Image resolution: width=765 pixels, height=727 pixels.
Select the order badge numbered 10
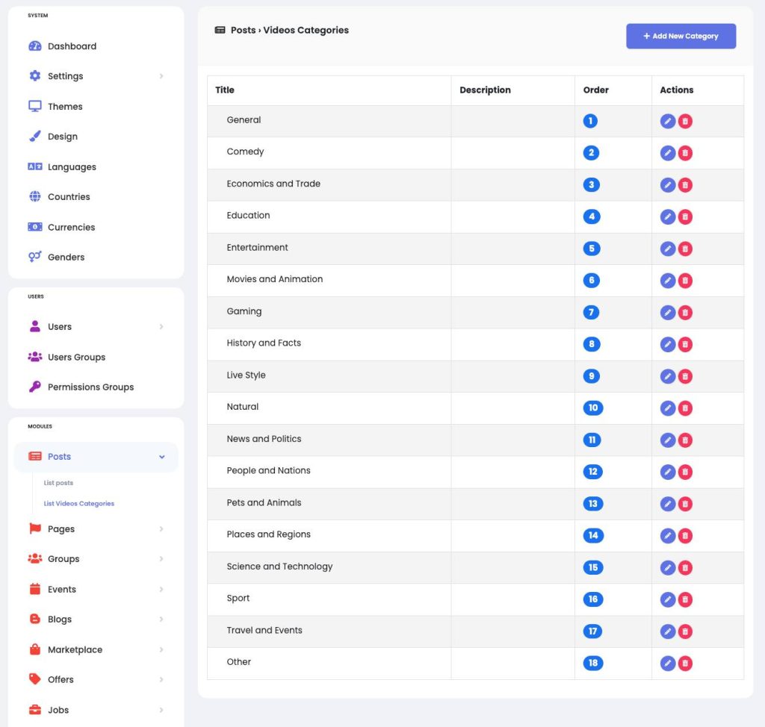pyautogui.click(x=592, y=408)
